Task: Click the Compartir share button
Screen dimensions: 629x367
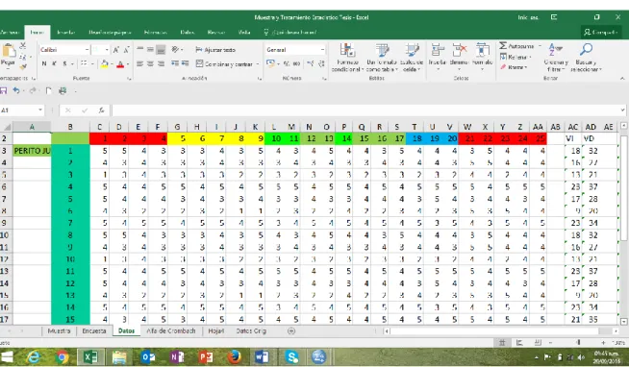Action: tap(600, 32)
